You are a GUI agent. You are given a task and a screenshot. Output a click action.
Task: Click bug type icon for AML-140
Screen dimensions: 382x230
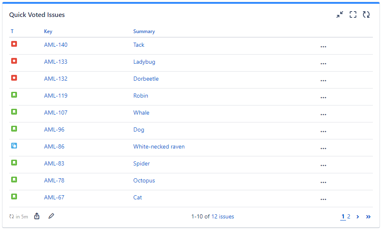(x=14, y=44)
